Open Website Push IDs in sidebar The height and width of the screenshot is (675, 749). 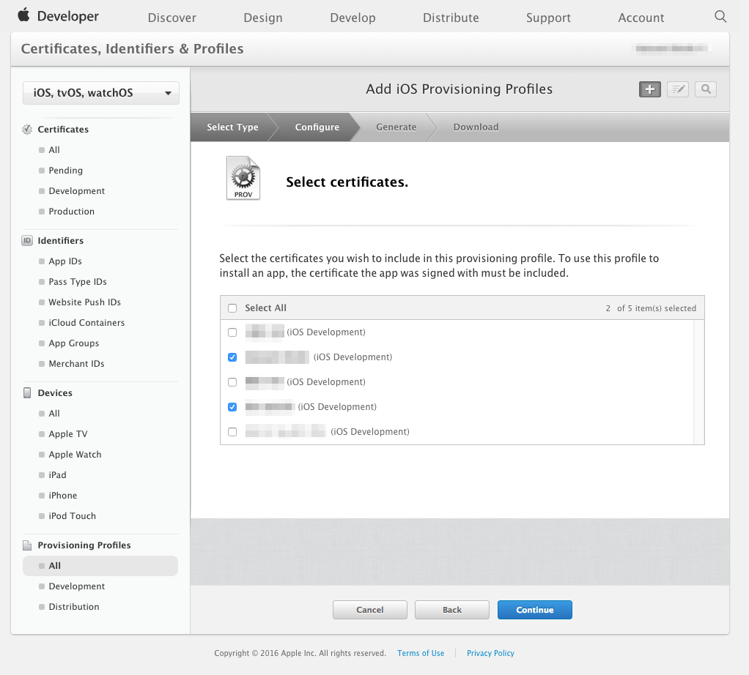click(84, 302)
